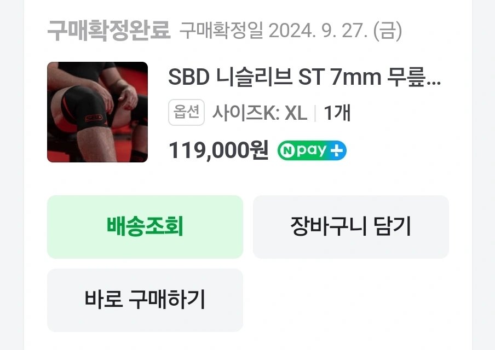Select the 사이즈K: XL option text
Image resolution: width=495 pixels, height=350 pixels.
tap(260, 113)
